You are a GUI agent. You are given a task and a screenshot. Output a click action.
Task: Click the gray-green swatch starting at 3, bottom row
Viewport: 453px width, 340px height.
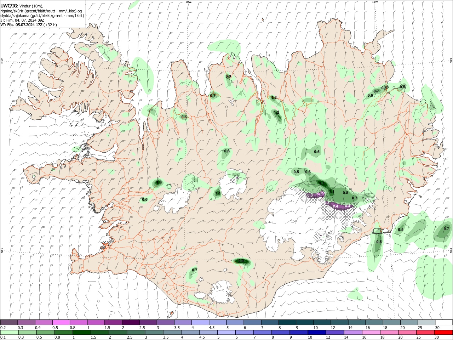(x=154, y=332)
